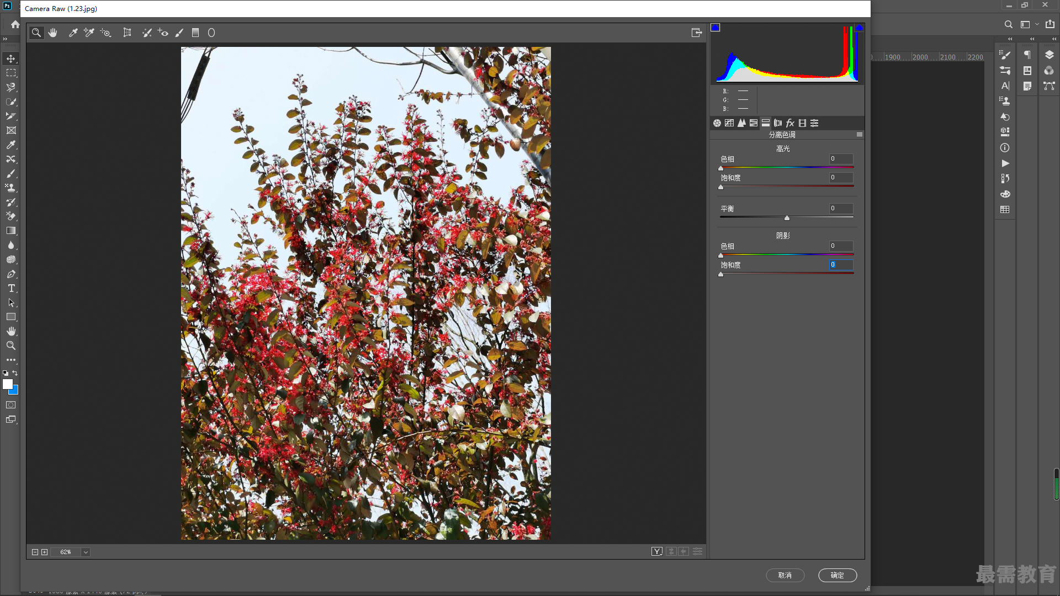Viewport: 1060px width, 596px height.
Task: Open the Detail panel tab
Action: [741, 123]
